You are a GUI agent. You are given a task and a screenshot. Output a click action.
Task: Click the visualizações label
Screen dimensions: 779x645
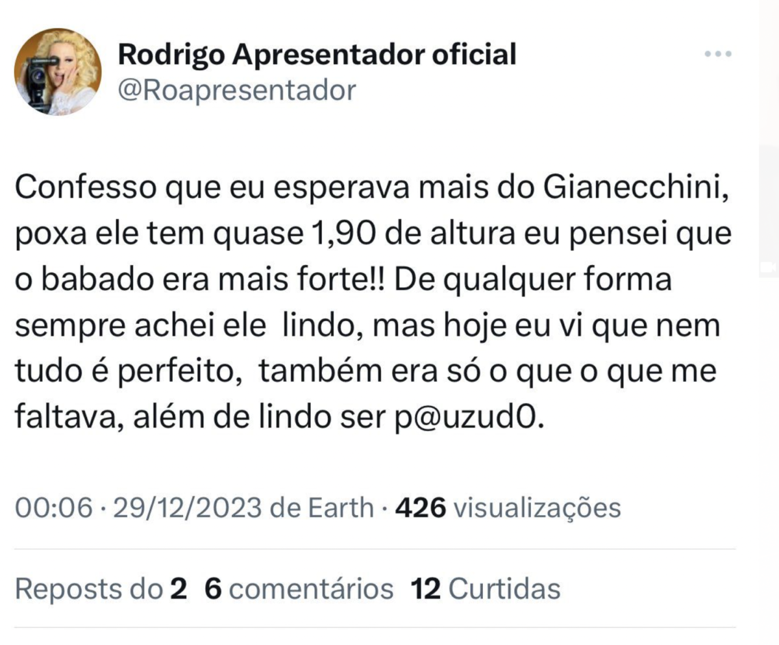[536, 508]
